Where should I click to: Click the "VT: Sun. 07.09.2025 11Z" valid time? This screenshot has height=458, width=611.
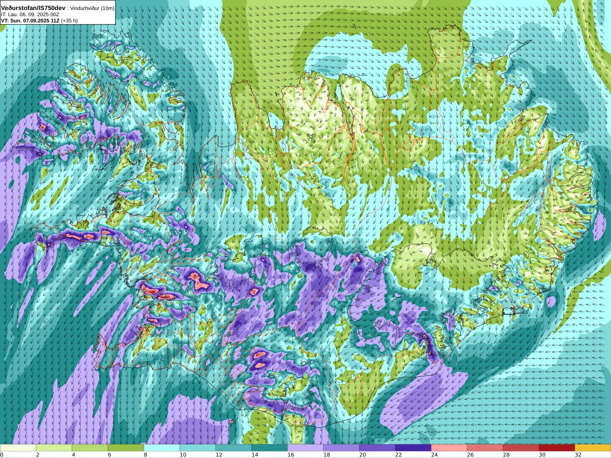point(30,21)
